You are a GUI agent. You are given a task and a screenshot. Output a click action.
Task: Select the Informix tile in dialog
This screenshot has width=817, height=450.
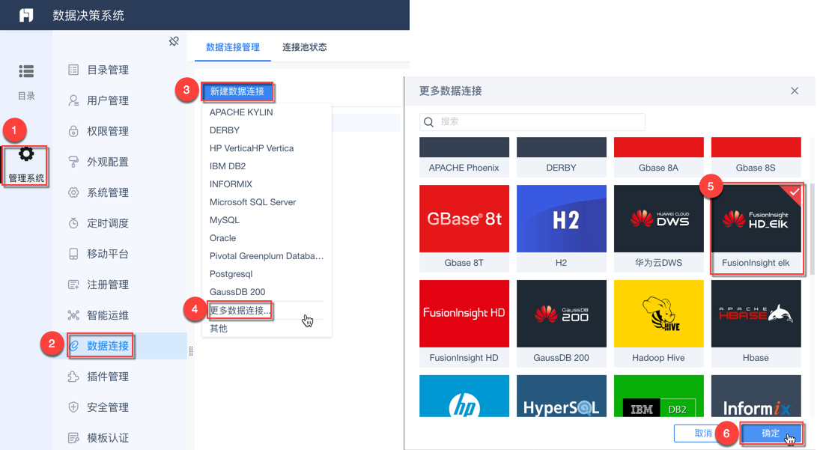pyautogui.click(x=756, y=396)
